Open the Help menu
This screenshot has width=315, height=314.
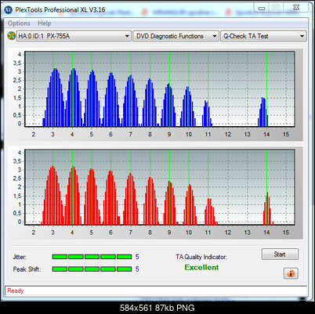tap(45, 23)
